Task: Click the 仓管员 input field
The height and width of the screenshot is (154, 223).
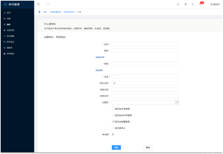Action: (x=143, y=102)
